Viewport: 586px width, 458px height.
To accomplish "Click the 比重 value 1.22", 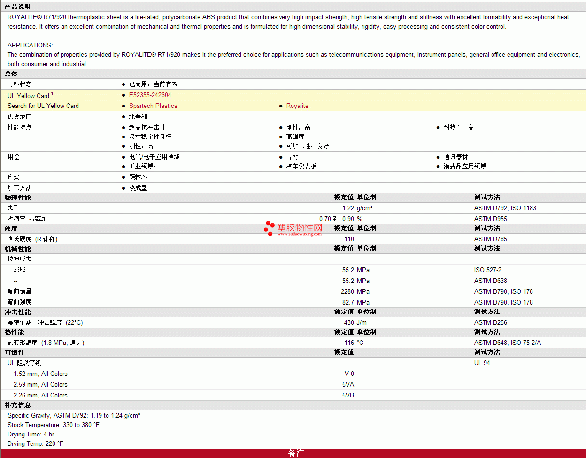I will (x=348, y=208).
